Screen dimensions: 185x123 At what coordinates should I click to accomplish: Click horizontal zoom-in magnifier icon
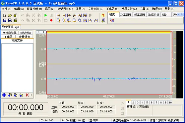click(69, 21)
